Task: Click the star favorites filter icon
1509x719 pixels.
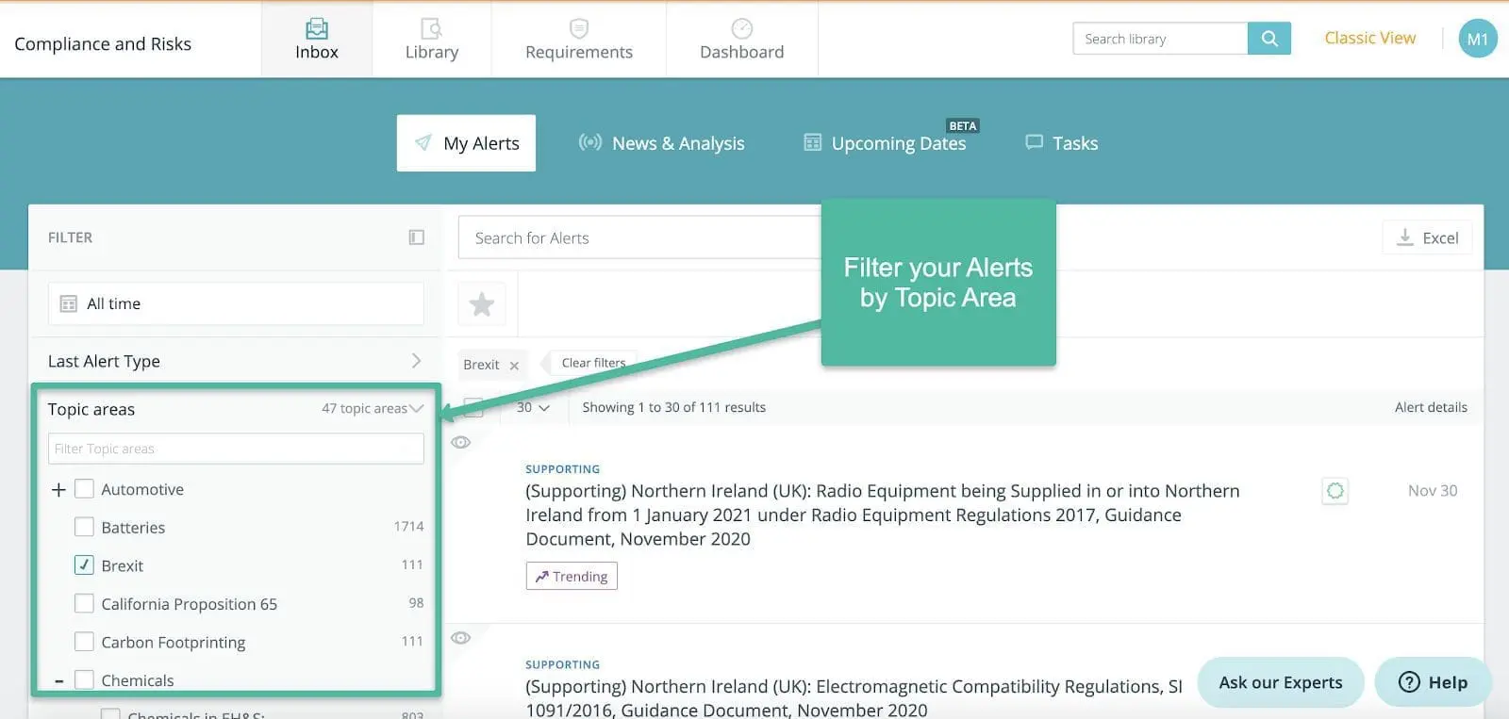Action: coord(482,304)
